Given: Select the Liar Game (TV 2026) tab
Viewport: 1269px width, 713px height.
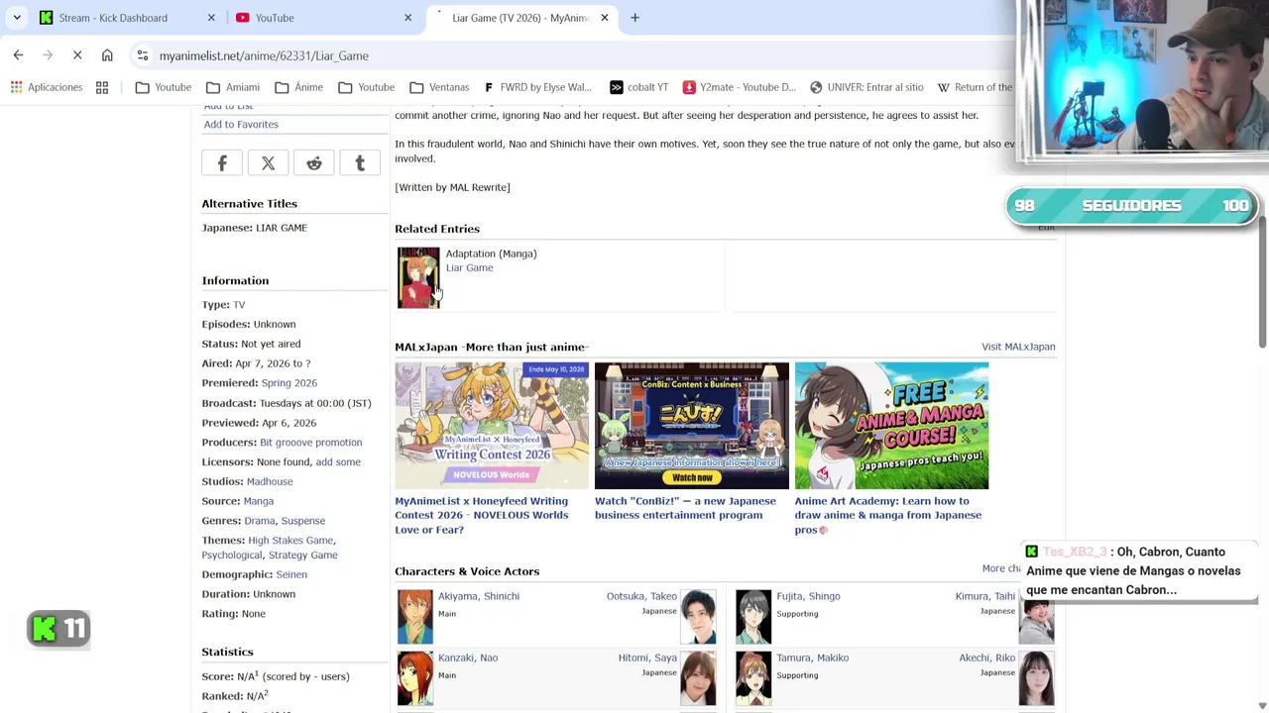Looking at the screenshot, I should coord(519,18).
